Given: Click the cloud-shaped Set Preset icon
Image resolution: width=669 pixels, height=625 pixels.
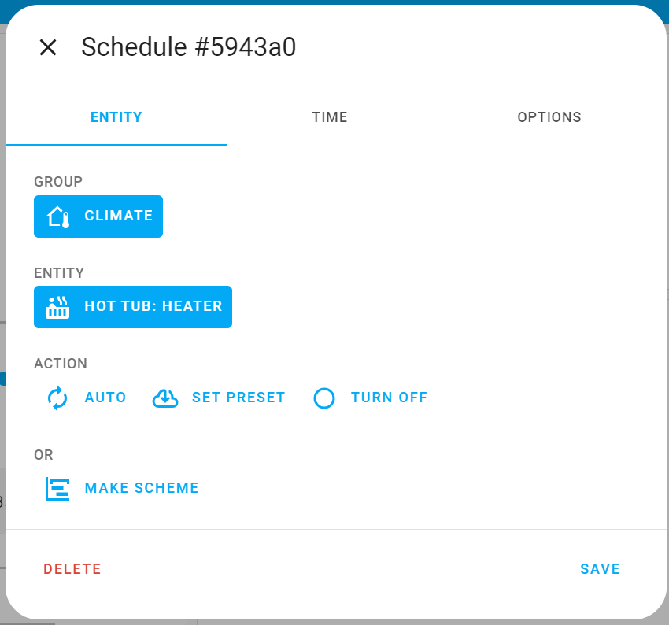Looking at the screenshot, I should tap(165, 398).
